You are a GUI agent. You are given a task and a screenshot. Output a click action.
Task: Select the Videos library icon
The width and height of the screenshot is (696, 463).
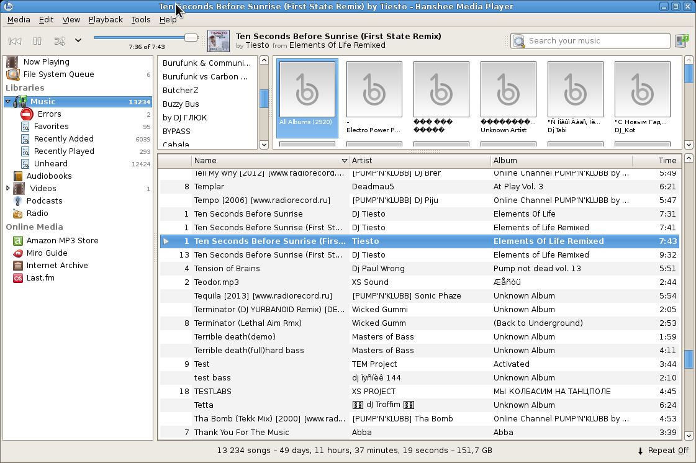pos(19,188)
